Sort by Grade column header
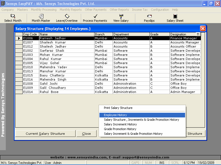The image size is (221, 165). pos(160,34)
